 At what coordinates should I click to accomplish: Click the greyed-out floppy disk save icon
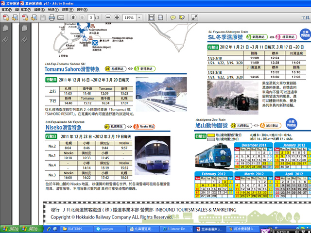tap(43, 17)
